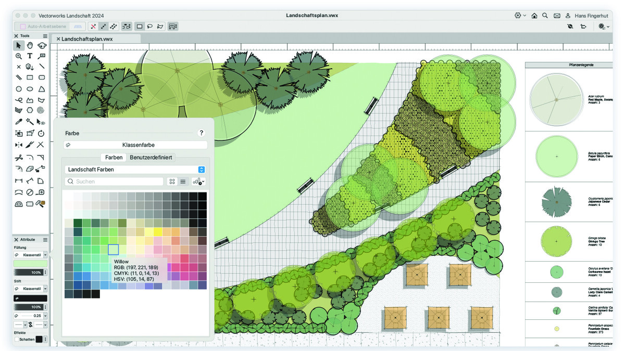Click the crop view icon in toolbar
The width and height of the screenshot is (625, 351).
point(582,26)
